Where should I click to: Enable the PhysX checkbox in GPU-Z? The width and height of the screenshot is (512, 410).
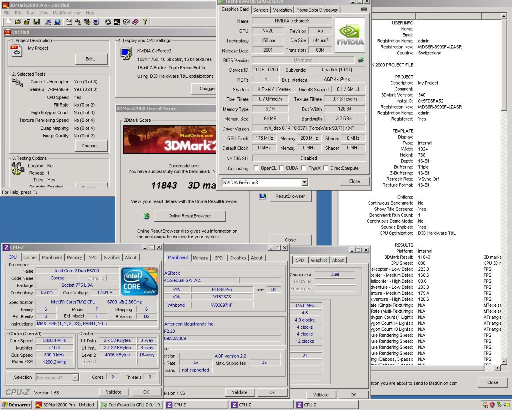pyautogui.click(x=304, y=168)
